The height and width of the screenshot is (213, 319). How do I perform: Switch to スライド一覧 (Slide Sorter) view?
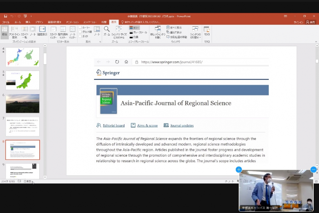coord(24,32)
